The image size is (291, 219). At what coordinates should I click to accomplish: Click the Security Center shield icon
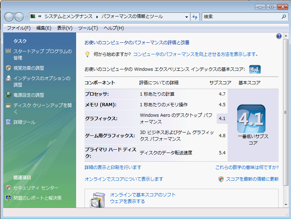point(8,188)
